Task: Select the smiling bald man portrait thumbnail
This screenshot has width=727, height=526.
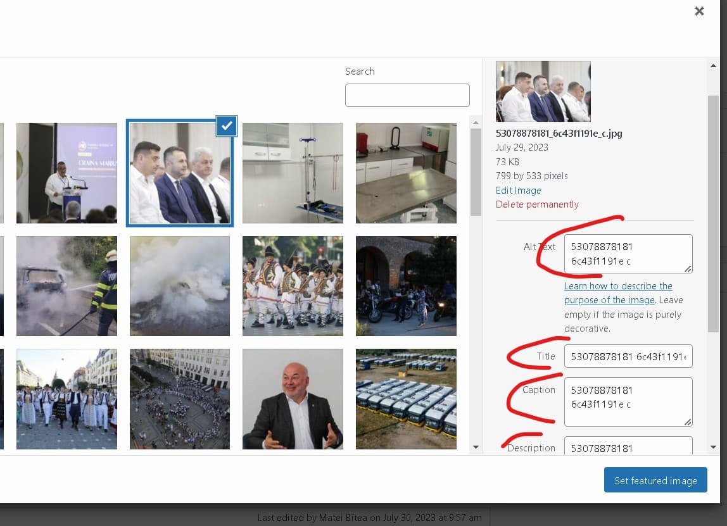Action: point(293,399)
